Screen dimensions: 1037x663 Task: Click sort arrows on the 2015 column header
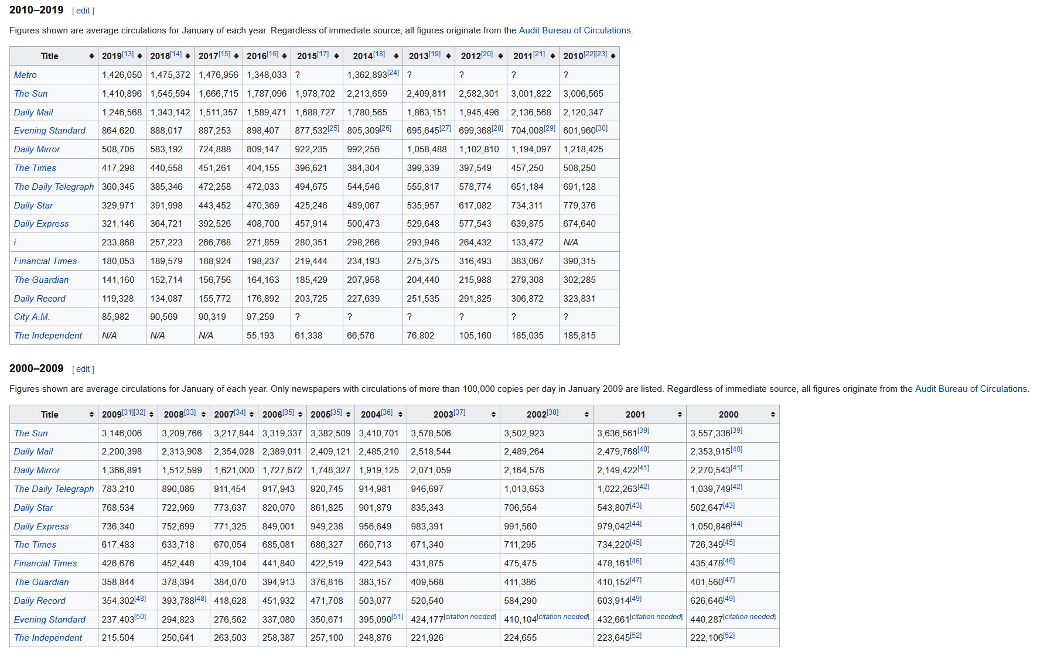tap(336, 56)
